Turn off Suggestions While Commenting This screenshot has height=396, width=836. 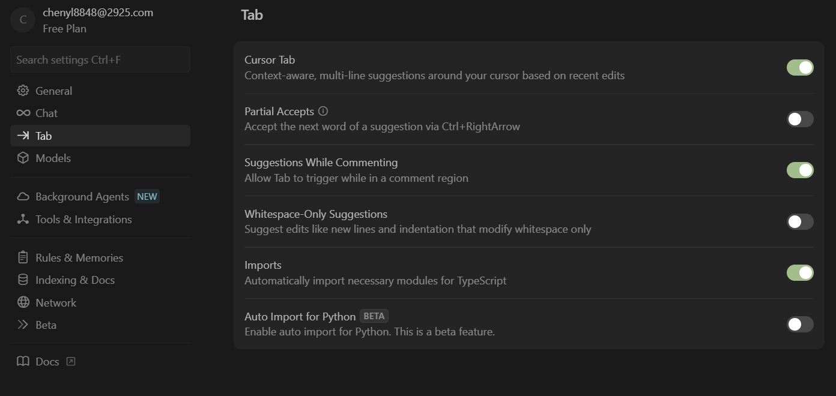(800, 170)
